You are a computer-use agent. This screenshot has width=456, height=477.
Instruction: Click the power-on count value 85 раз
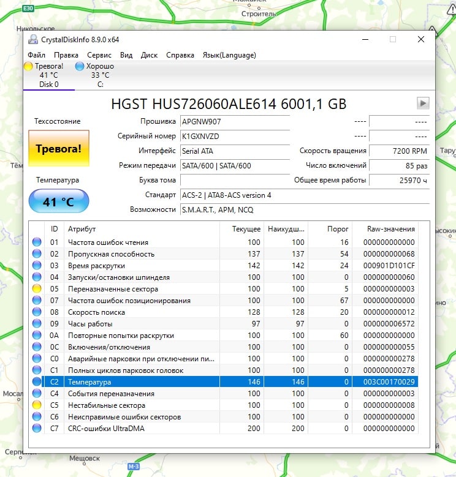399,166
